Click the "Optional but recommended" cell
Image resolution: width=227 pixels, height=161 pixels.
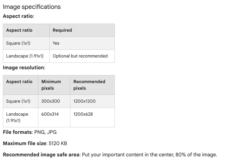coord(80,56)
